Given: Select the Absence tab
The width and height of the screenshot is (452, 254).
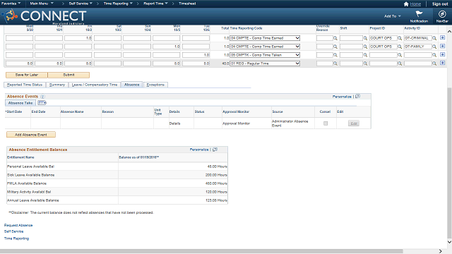Looking at the screenshot, I should (132, 85).
